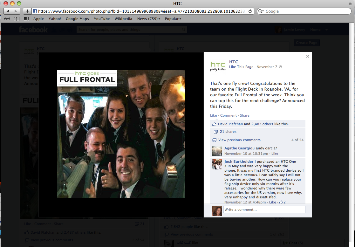Open Agathe Georgiou's name link
The height and width of the screenshot is (247, 355).
[239, 148]
